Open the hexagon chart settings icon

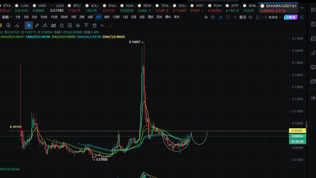250,17
